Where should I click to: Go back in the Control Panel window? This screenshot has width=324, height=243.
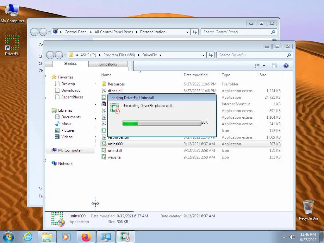click(34, 32)
